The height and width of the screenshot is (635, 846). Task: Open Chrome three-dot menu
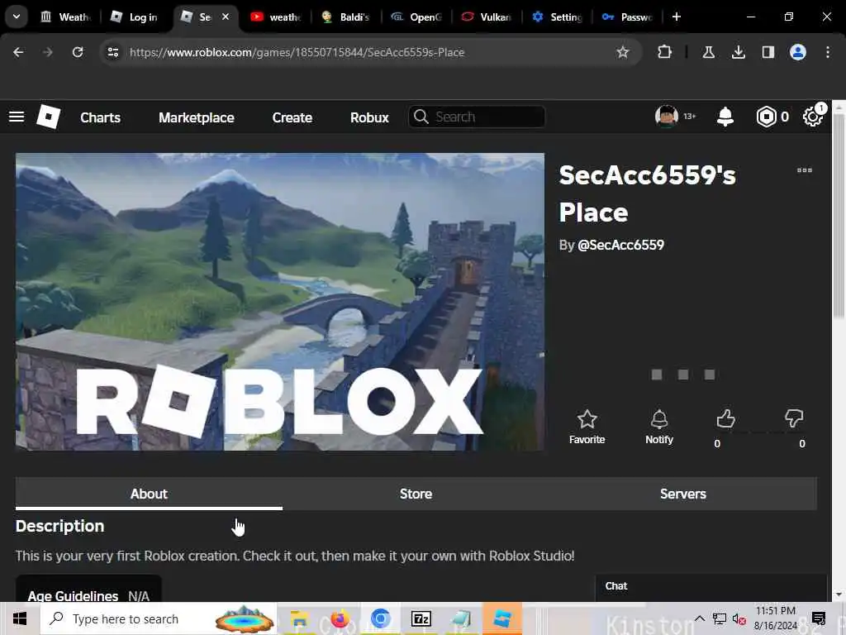click(828, 52)
